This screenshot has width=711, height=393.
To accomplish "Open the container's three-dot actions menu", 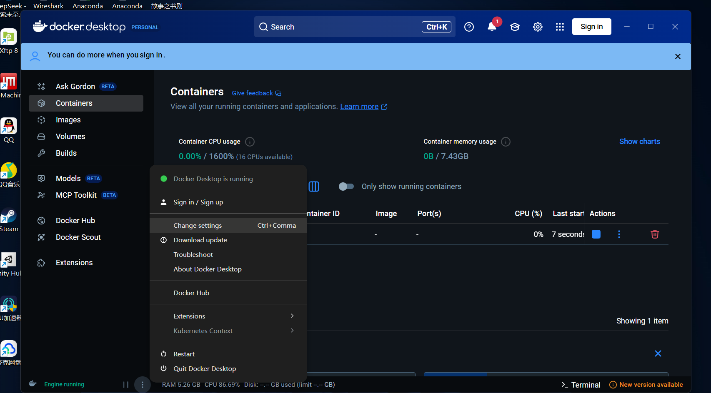I will (619, 234).
